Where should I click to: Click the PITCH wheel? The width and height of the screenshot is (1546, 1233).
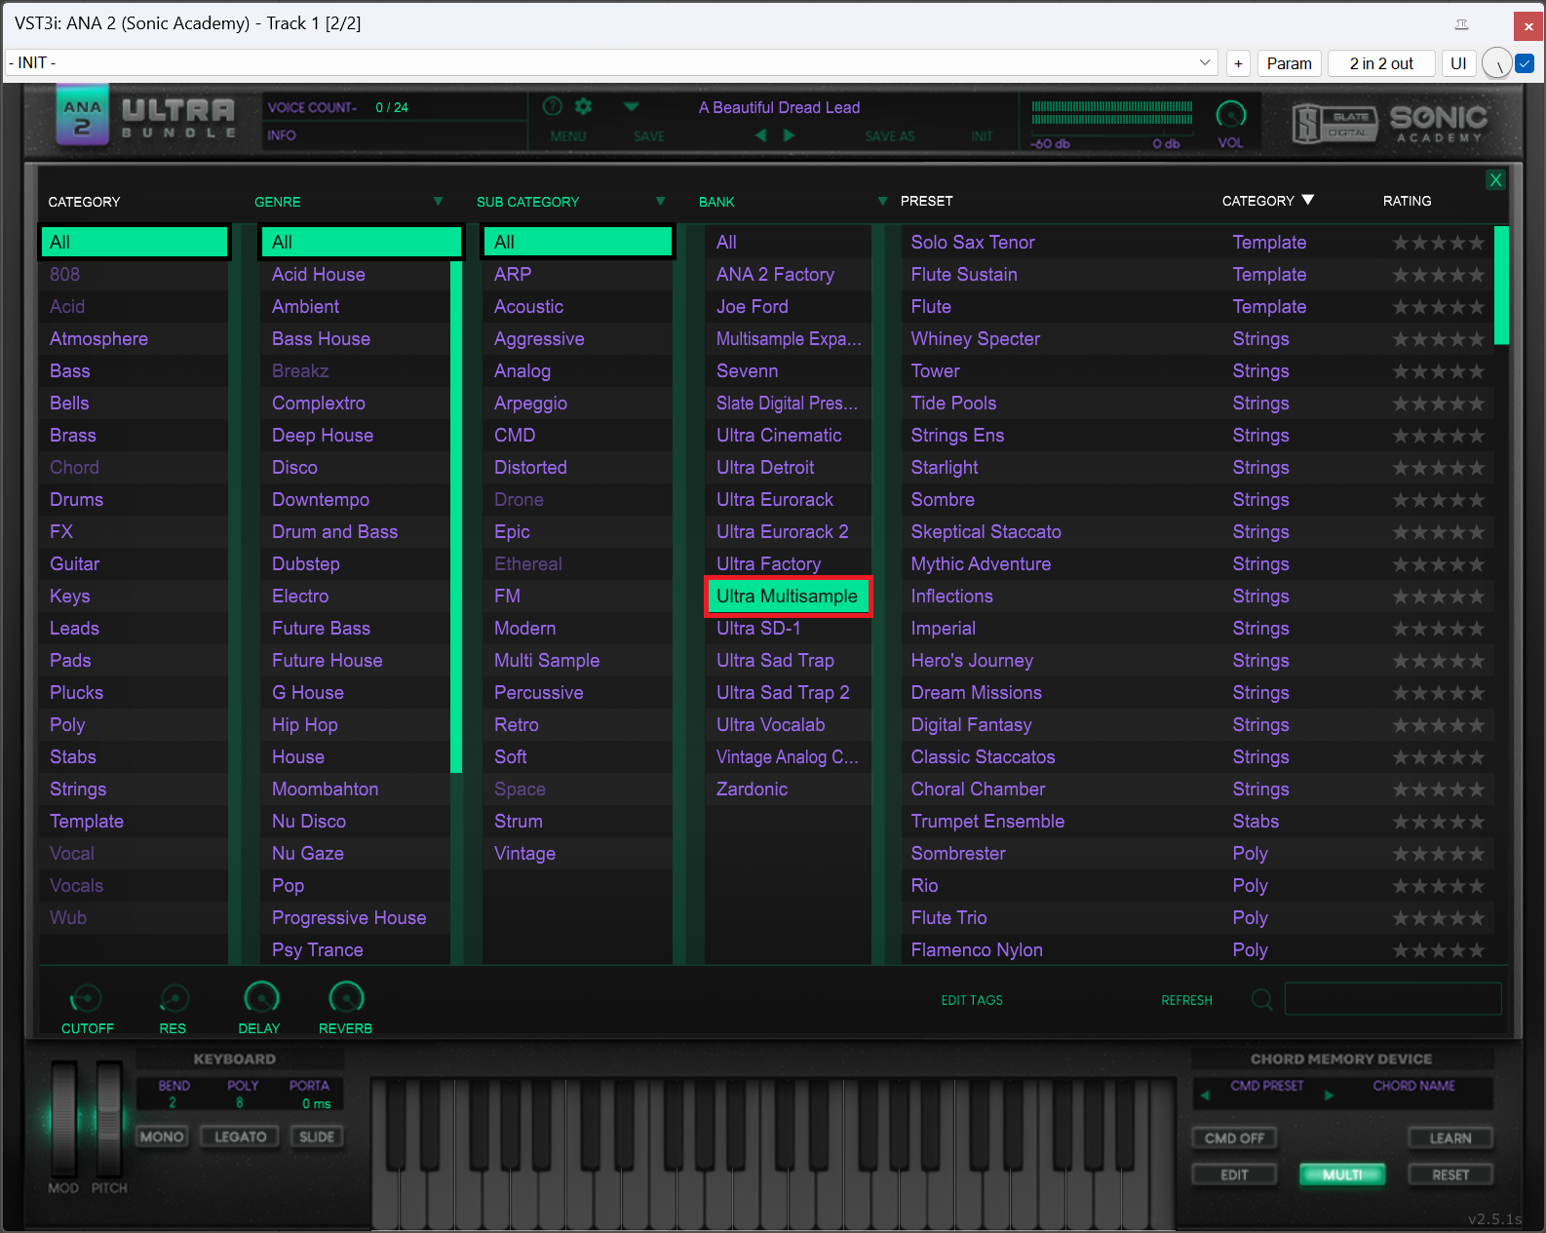pos(108,1121)
